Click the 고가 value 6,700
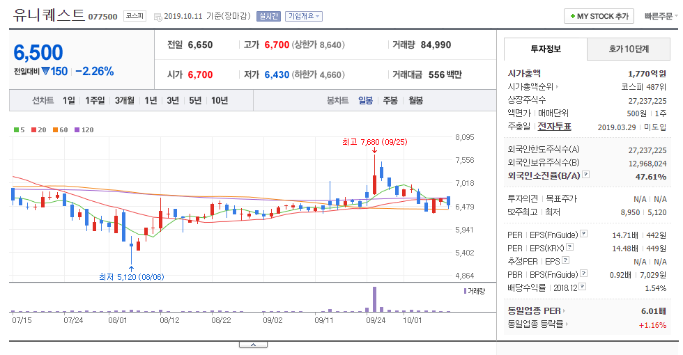This screenshot has width=683, height=355. click(x=277, y=45)
